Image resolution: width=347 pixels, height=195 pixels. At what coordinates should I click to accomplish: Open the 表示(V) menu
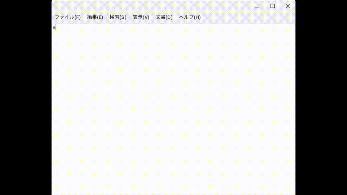click(141, 17)
